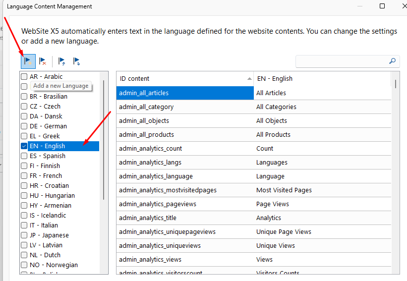The width and height of the screenshot is (407, 281).
Task: Click the Languages translation cell
Action: click(322, 163)
